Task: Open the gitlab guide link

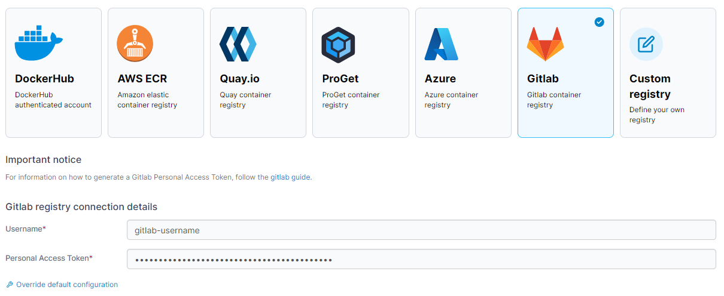Action: coord(290,177)
